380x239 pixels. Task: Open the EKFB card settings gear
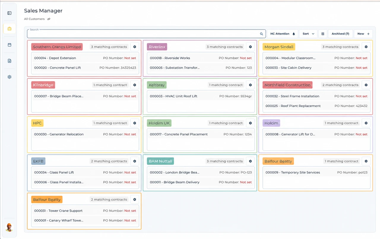(135, 161)
